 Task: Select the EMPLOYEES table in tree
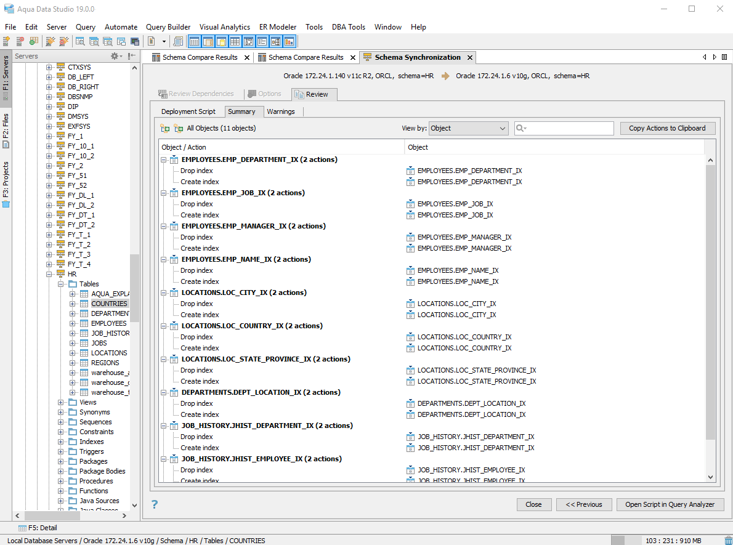[x=108, y=323]
